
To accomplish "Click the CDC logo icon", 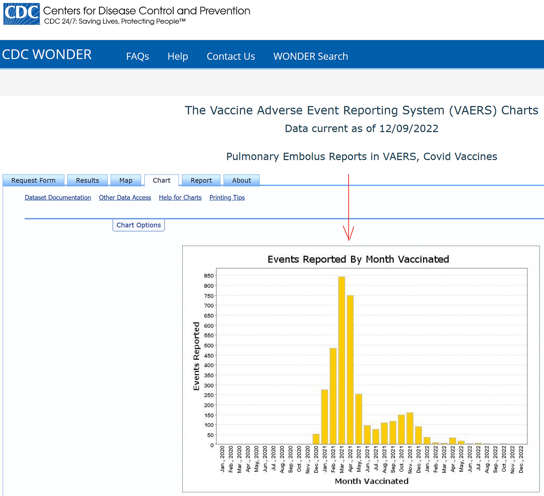I will (x=22, y=14).
